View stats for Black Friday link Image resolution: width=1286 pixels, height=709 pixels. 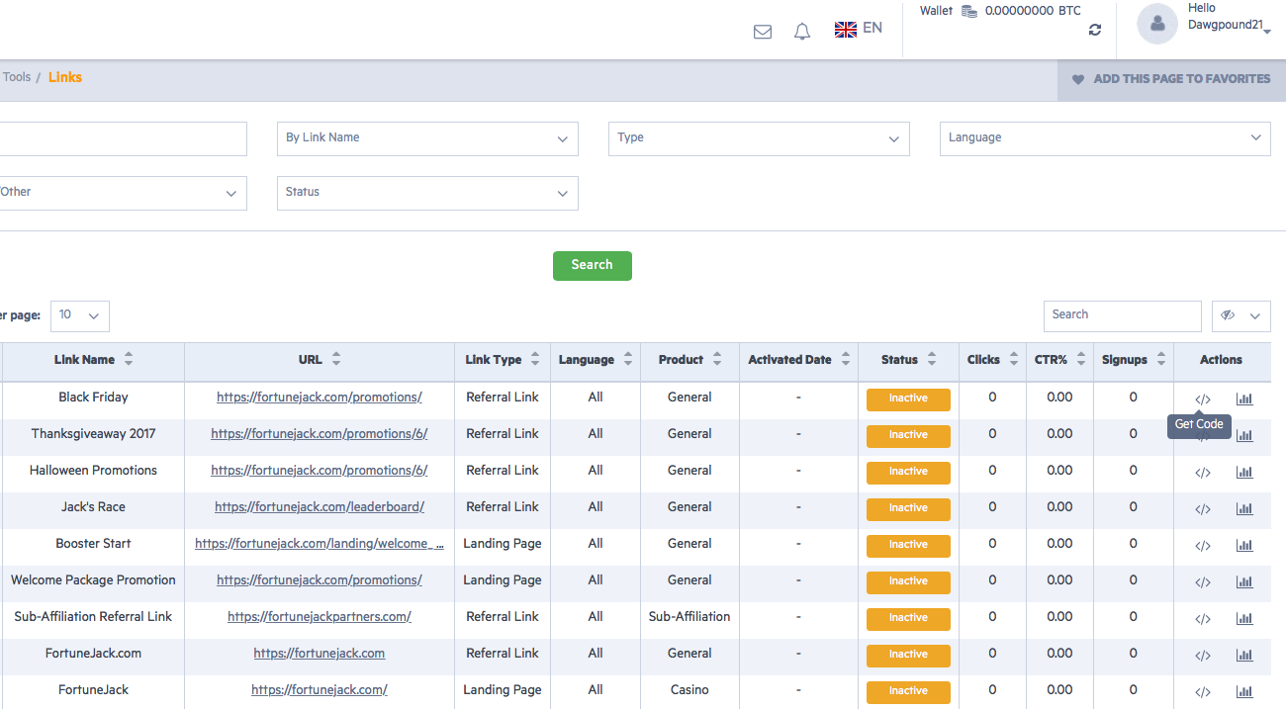point(1244,399)
